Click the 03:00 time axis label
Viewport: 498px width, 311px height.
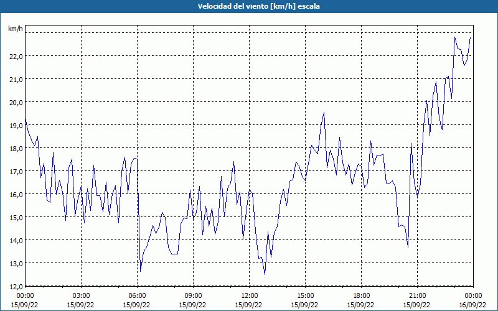coord(82,296)
